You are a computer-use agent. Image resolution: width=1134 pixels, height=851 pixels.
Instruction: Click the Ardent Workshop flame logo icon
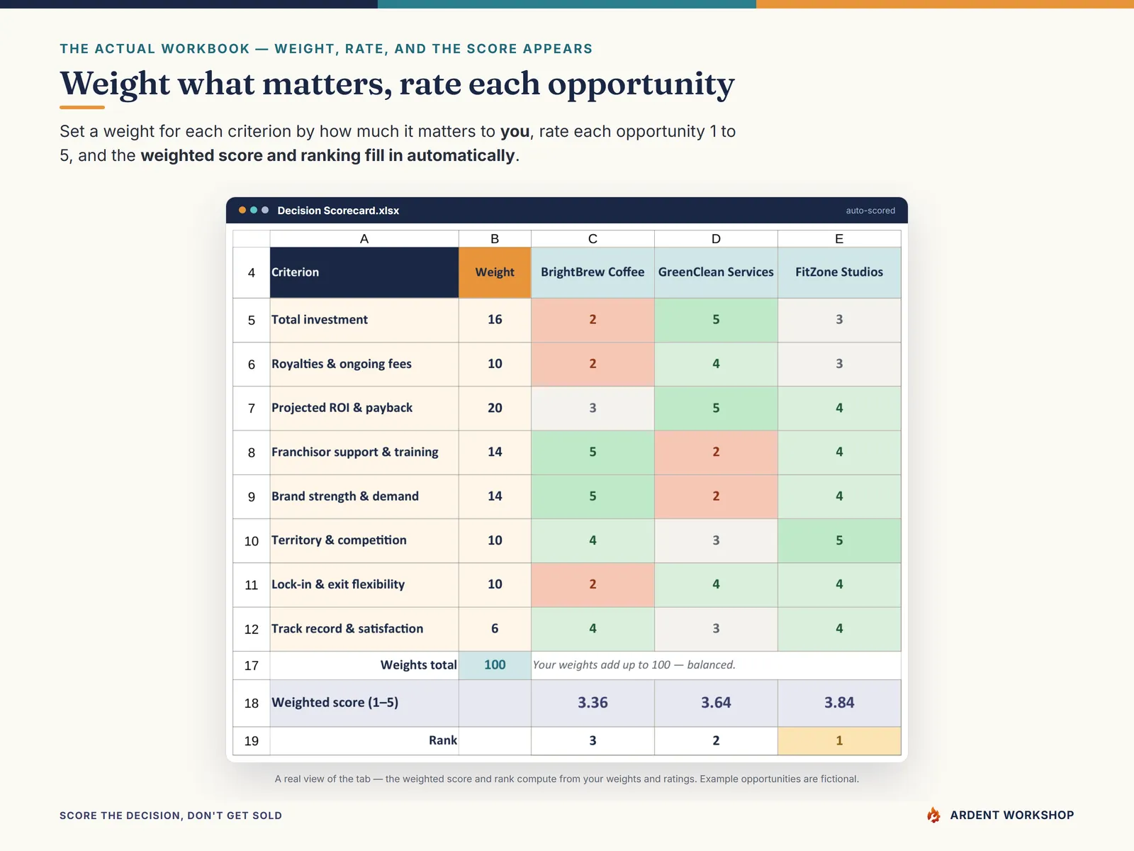tap(933, 815)
